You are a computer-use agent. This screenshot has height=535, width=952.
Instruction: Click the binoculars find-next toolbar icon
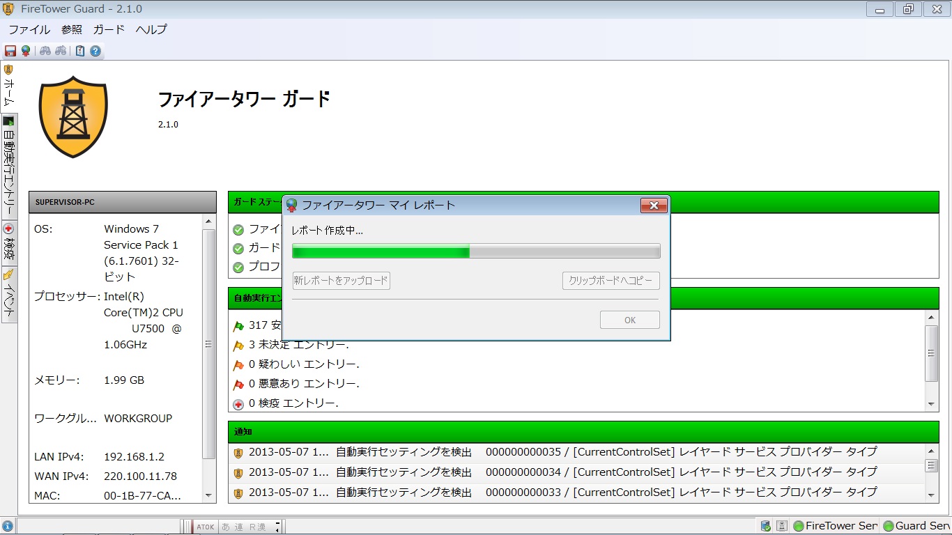click(61, 51)
